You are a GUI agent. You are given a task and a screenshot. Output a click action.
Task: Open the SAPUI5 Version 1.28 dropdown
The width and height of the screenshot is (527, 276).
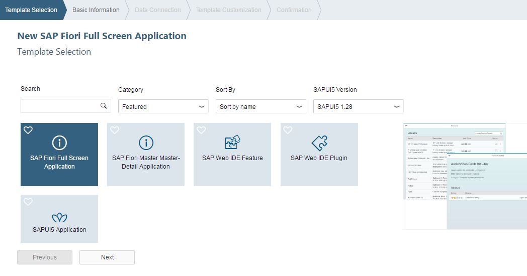359,106
